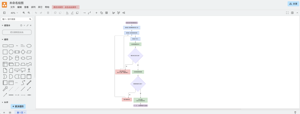Select the cloud shape in the 通用 palette

tap(23, 58)
